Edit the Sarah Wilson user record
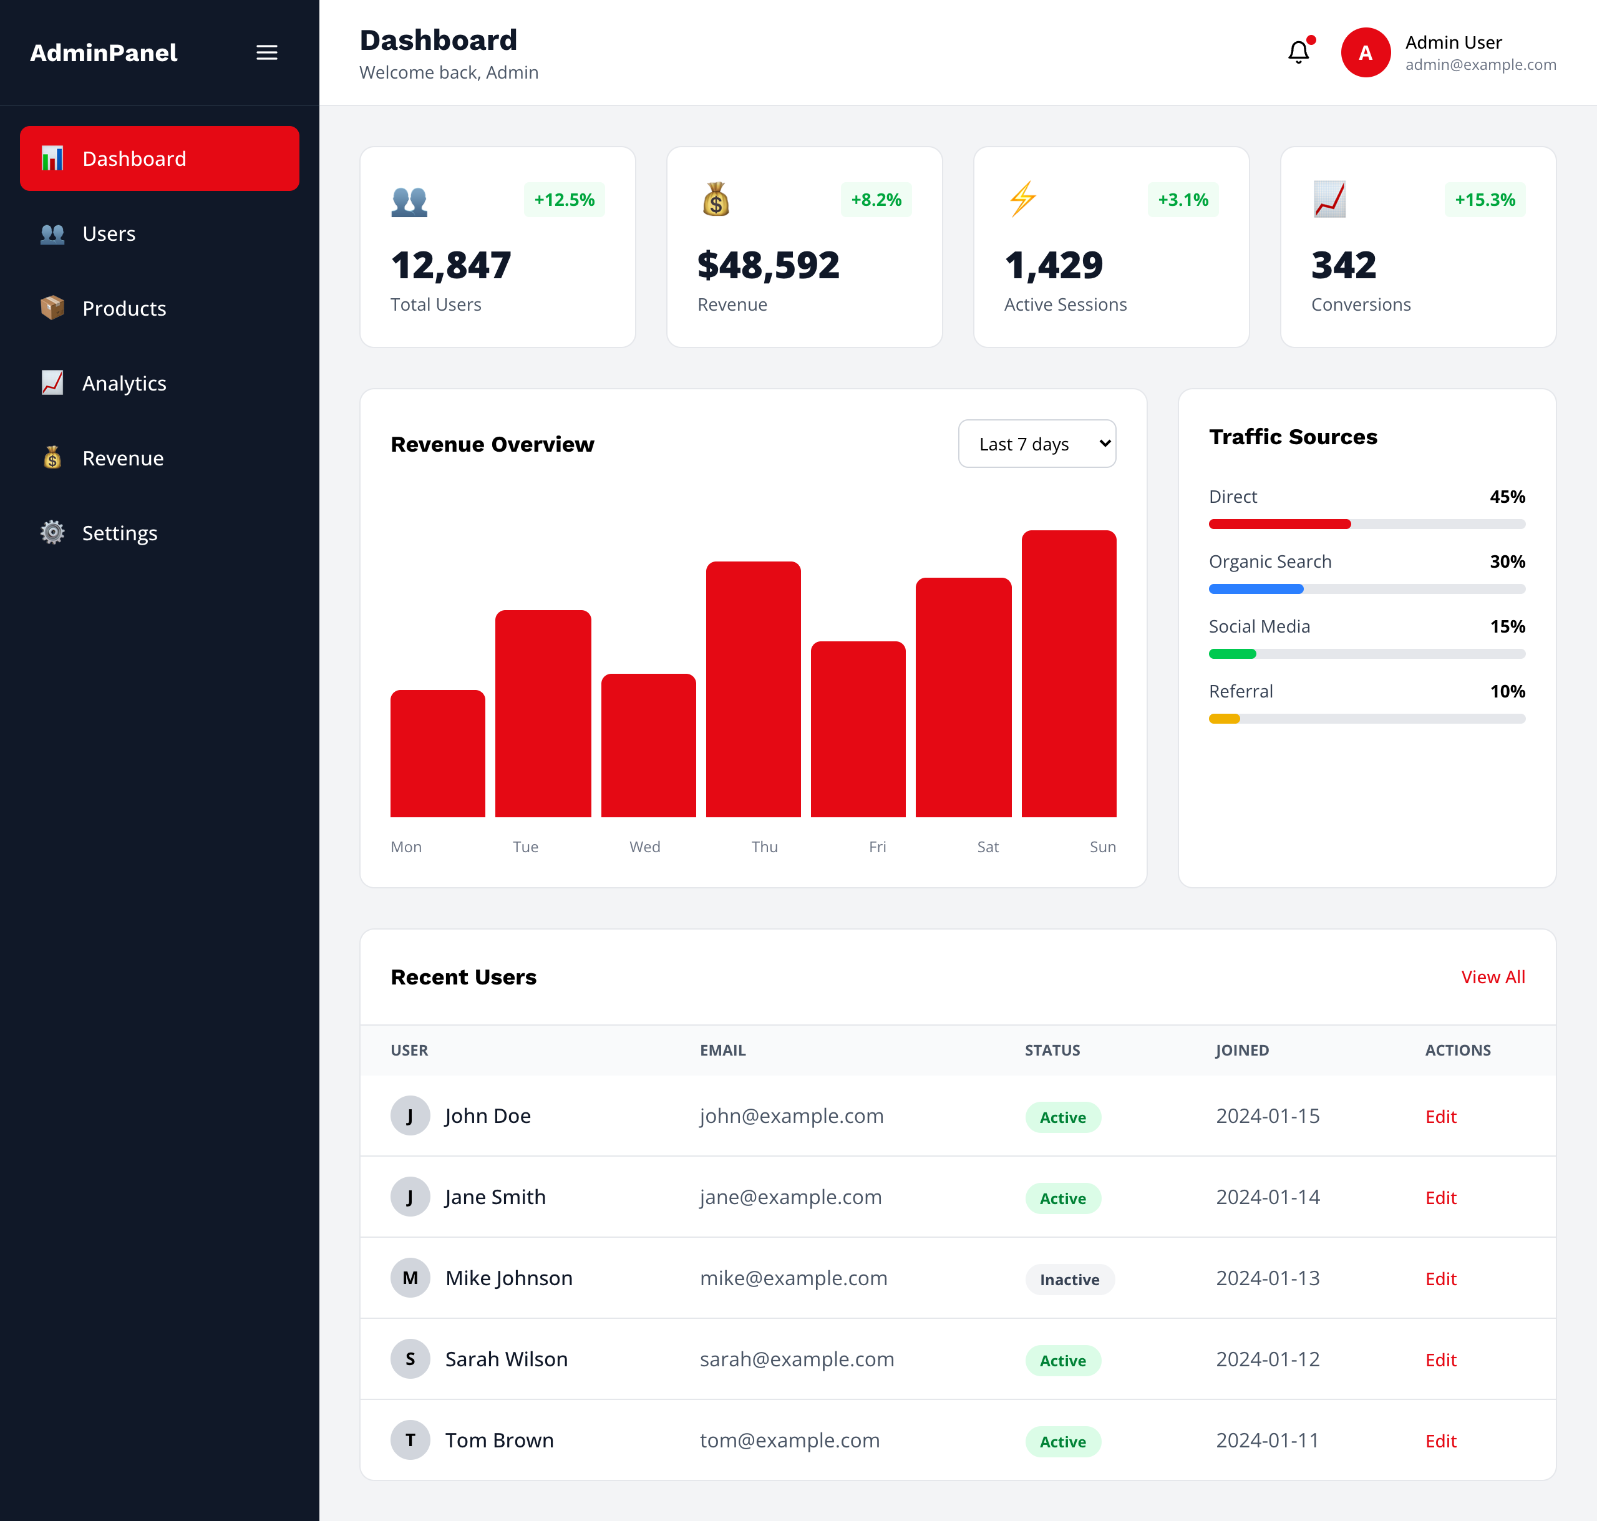 coord(1440,1361)
